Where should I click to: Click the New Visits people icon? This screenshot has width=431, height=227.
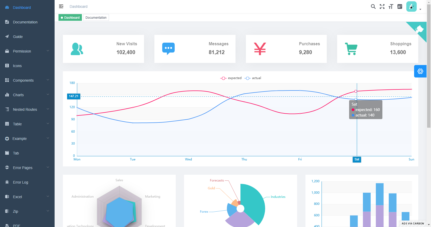point(77,49)
